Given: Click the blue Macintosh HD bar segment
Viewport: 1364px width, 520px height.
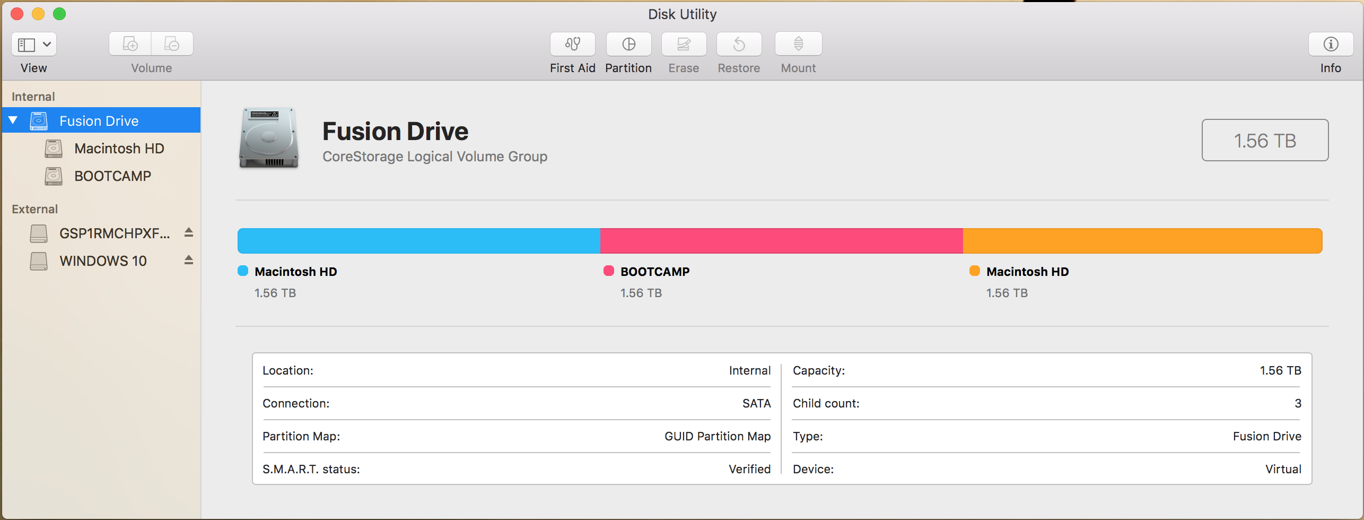Looking at the screenshot, I should pyautogui.click(x=419, y=241).
